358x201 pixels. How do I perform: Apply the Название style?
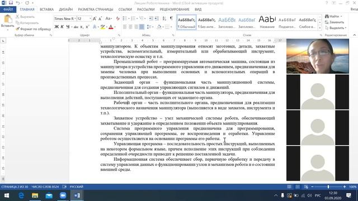point(267,22)
